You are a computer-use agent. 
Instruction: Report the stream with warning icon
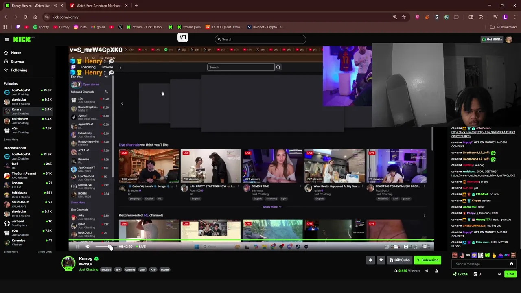tap(437, 271)
